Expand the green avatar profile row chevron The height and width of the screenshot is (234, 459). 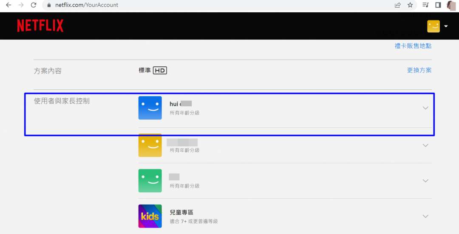click(x=425, y=181)
